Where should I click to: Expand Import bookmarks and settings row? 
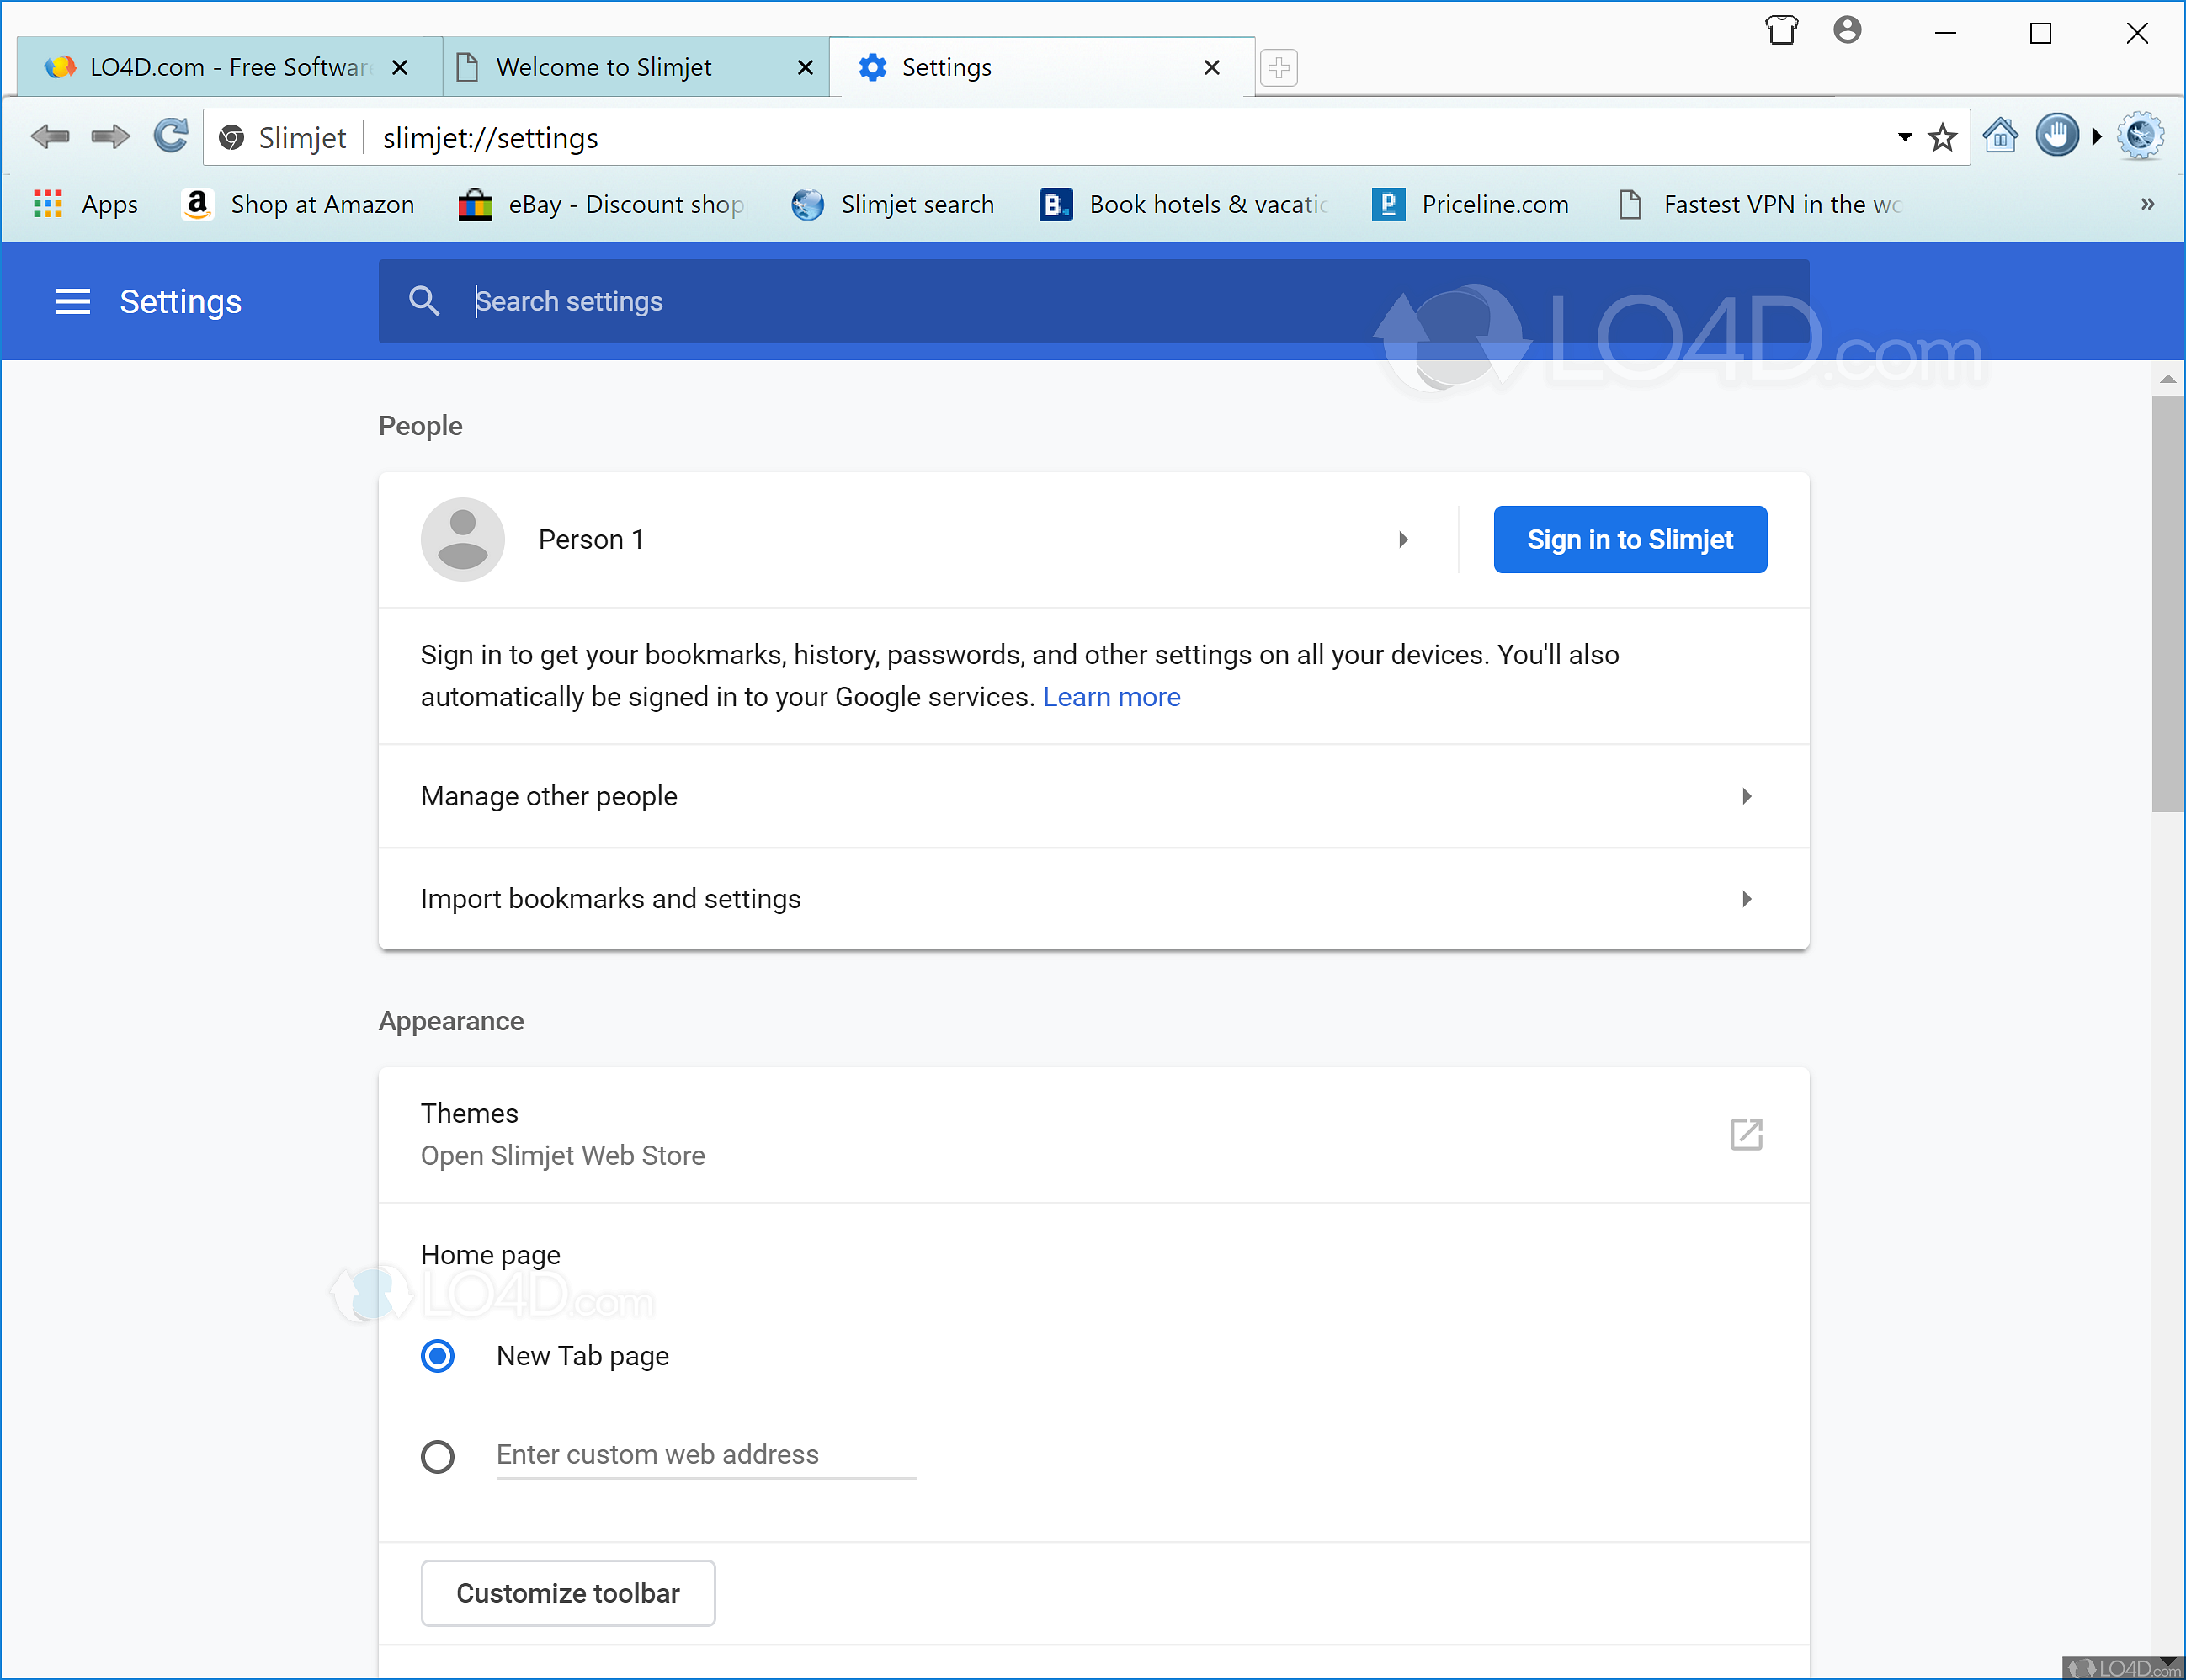1746,899
